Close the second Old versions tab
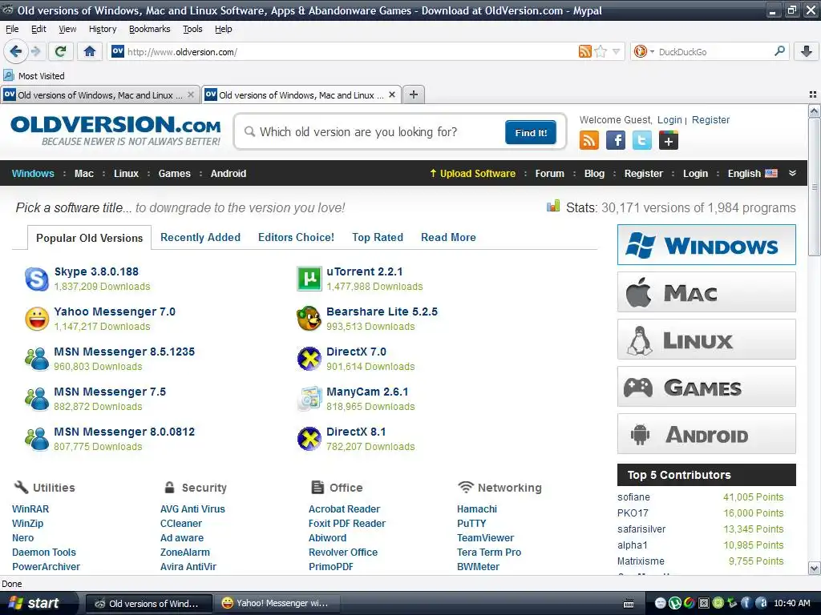The height and width of the screenshot is (615, 821). click(391, 94)
